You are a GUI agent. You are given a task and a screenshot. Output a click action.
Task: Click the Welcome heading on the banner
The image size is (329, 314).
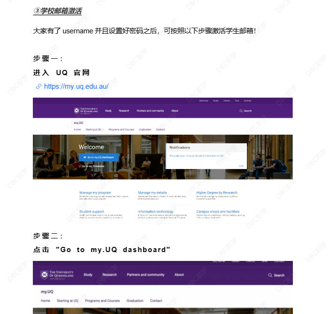pyautogui.click(x=91, y=147)
